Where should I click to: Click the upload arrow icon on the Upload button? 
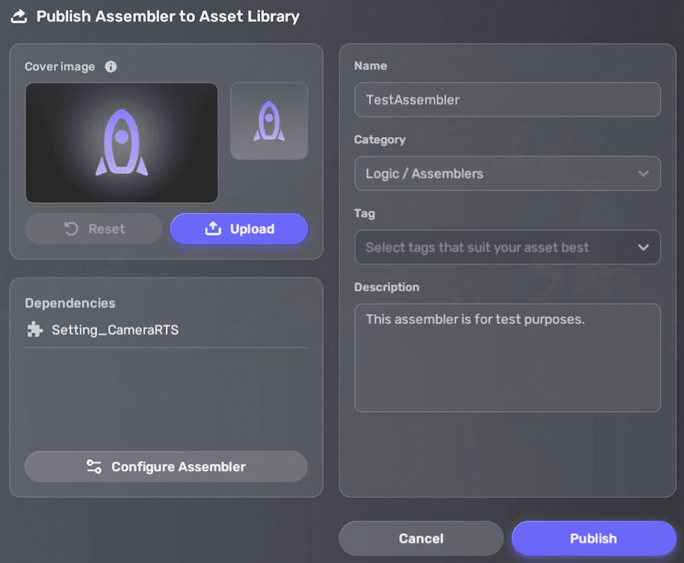[x=213, y=229]
